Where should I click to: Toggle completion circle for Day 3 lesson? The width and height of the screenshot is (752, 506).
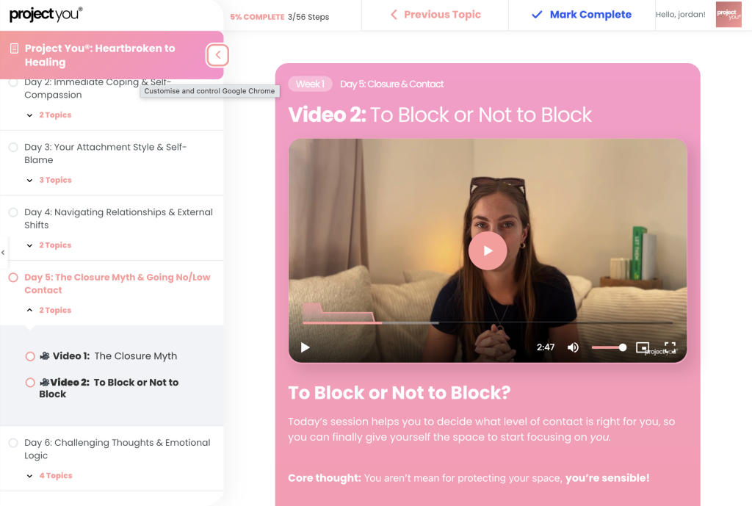(13, 148)
